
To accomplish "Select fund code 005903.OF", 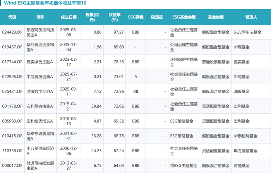I will pos(12,121).
